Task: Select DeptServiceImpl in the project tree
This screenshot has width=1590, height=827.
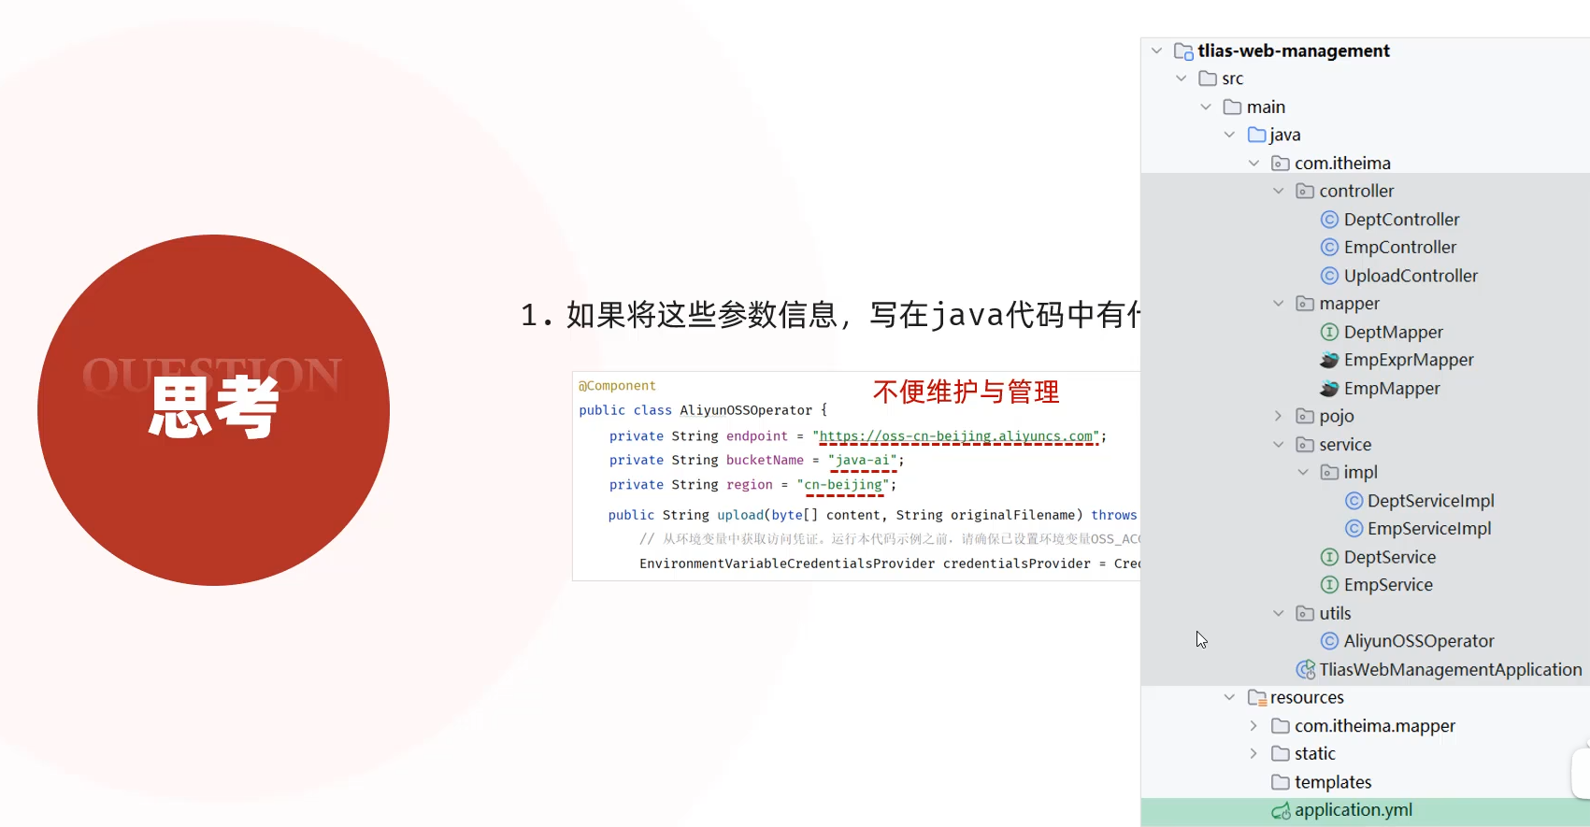Action: (1431, 501)
